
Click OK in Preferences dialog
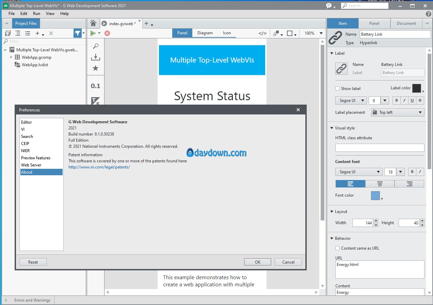(258, 262)
